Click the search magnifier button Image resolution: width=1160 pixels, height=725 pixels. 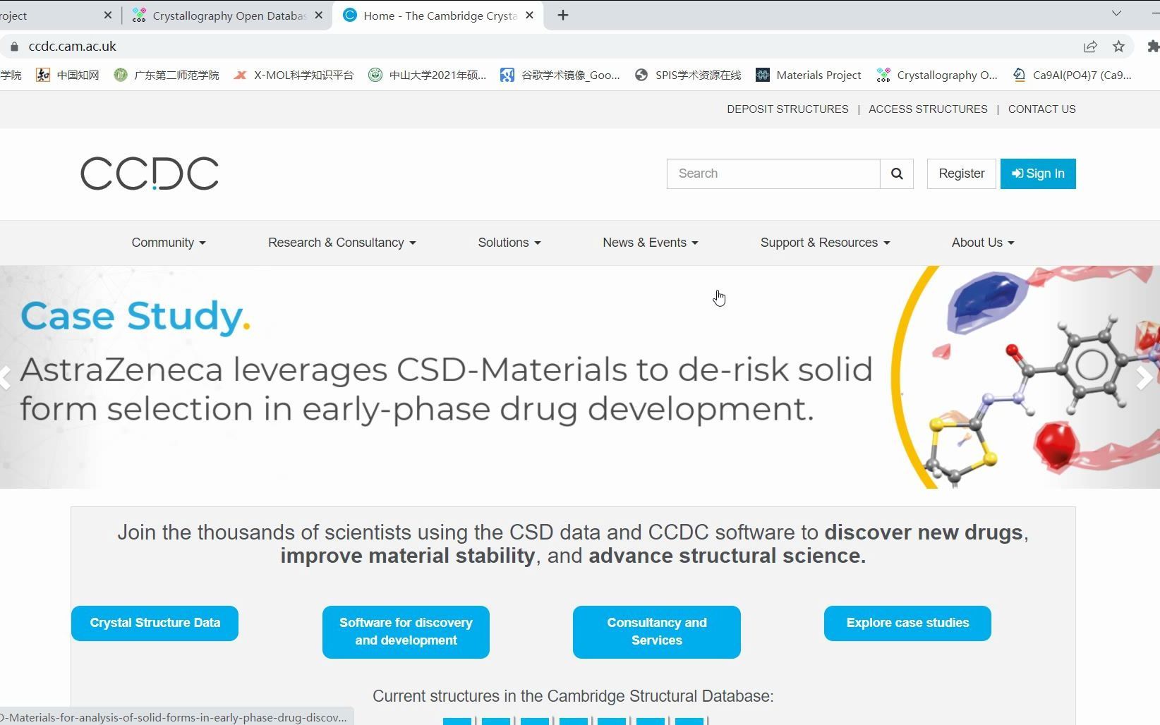896,173
